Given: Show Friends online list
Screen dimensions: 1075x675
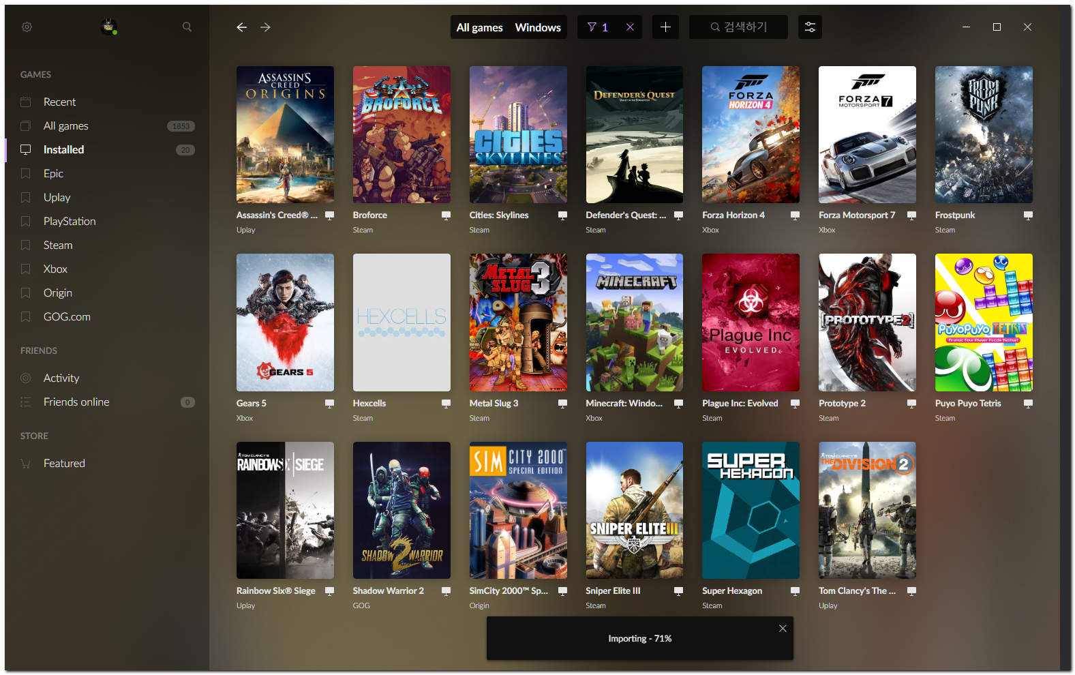Looking at the screenshot, I should pos(108,402).
